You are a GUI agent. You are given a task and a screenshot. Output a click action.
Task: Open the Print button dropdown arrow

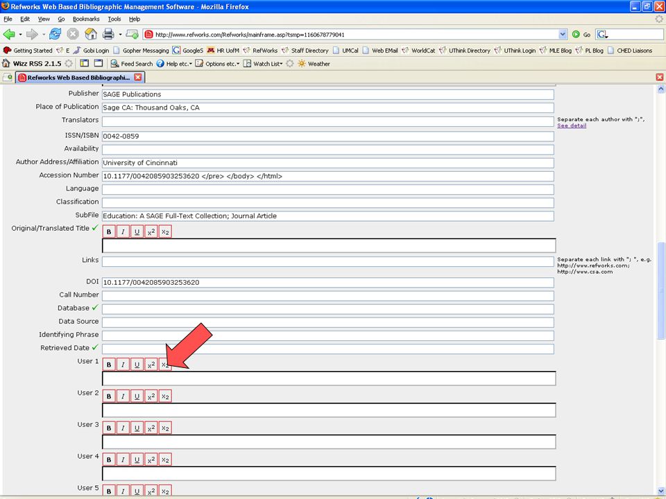(x=120, y=35)
